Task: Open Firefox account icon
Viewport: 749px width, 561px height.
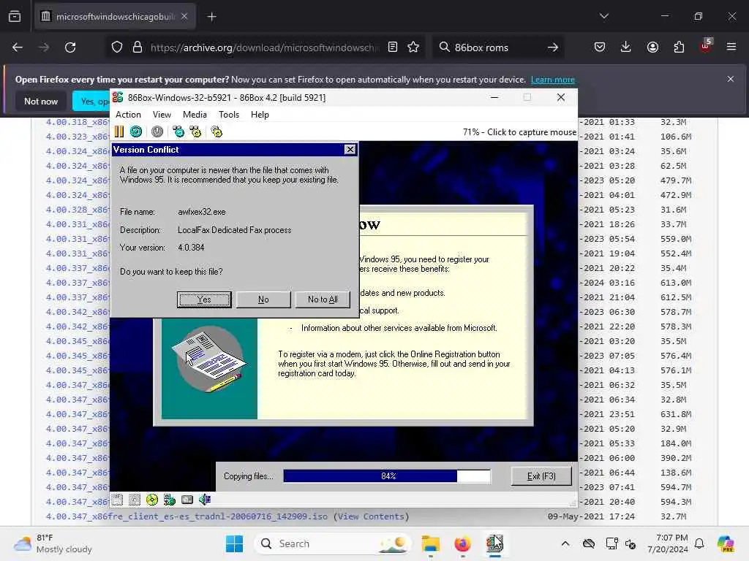Action: tap(652, 47)
